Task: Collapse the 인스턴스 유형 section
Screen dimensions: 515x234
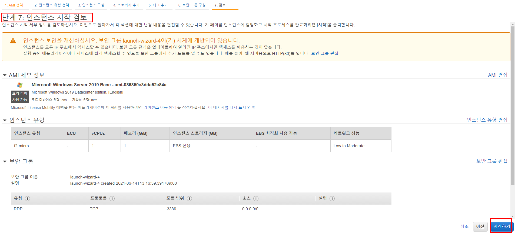Action: coord(5,120)
